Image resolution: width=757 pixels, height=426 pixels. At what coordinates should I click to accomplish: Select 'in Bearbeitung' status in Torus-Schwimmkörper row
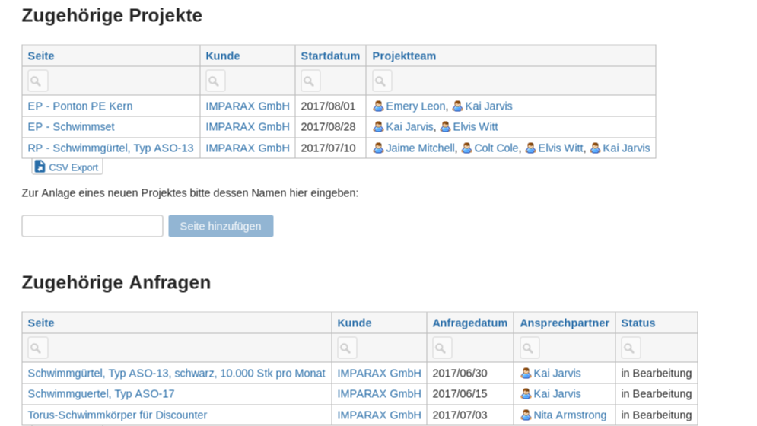656,415
